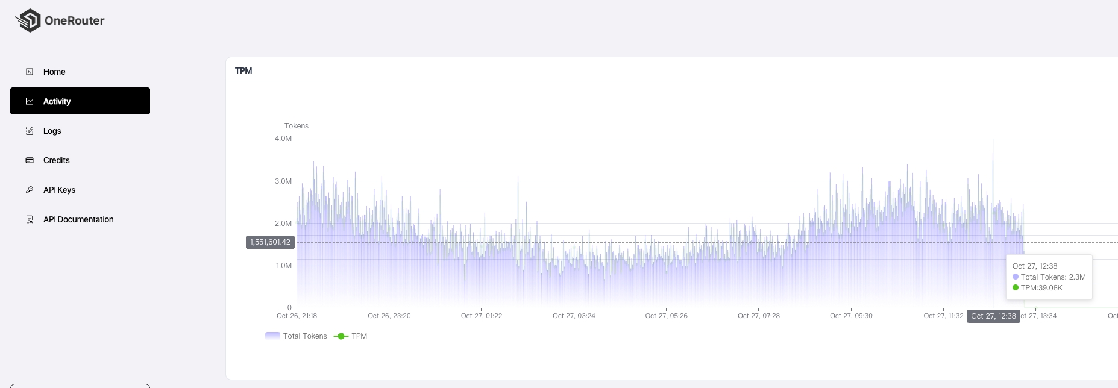This screenshot has height=388, width=1118.
Task: Click the Credits card icon
Action: [x=30, y=160]
